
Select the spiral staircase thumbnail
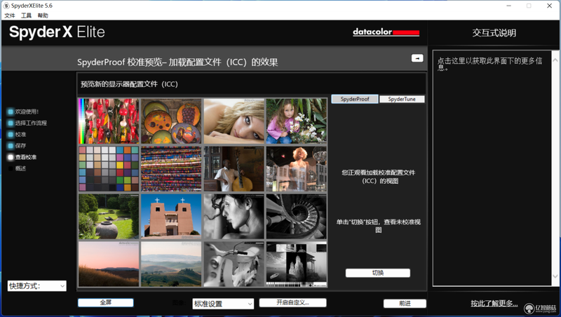[x=296, y=217]
